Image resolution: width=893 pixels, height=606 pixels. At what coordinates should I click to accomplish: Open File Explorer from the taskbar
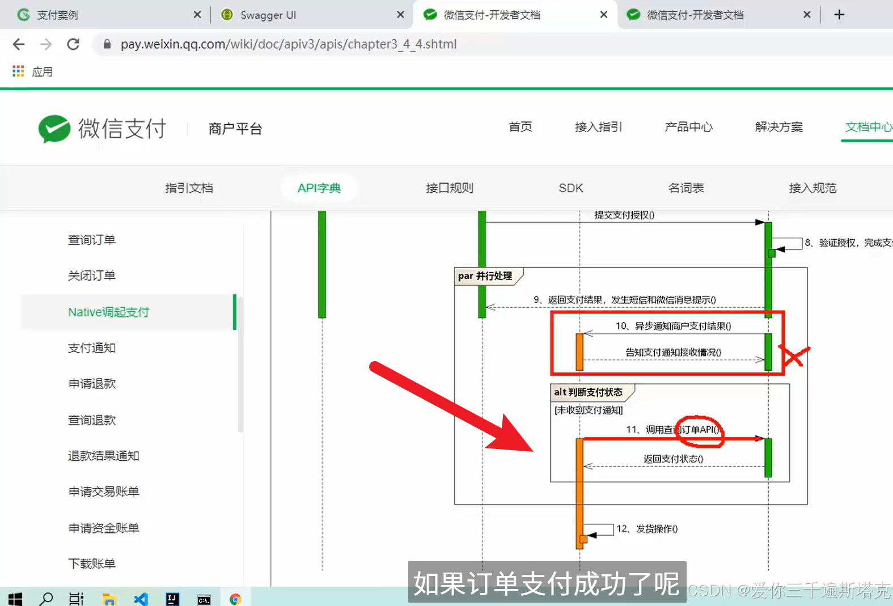(109, 599)
